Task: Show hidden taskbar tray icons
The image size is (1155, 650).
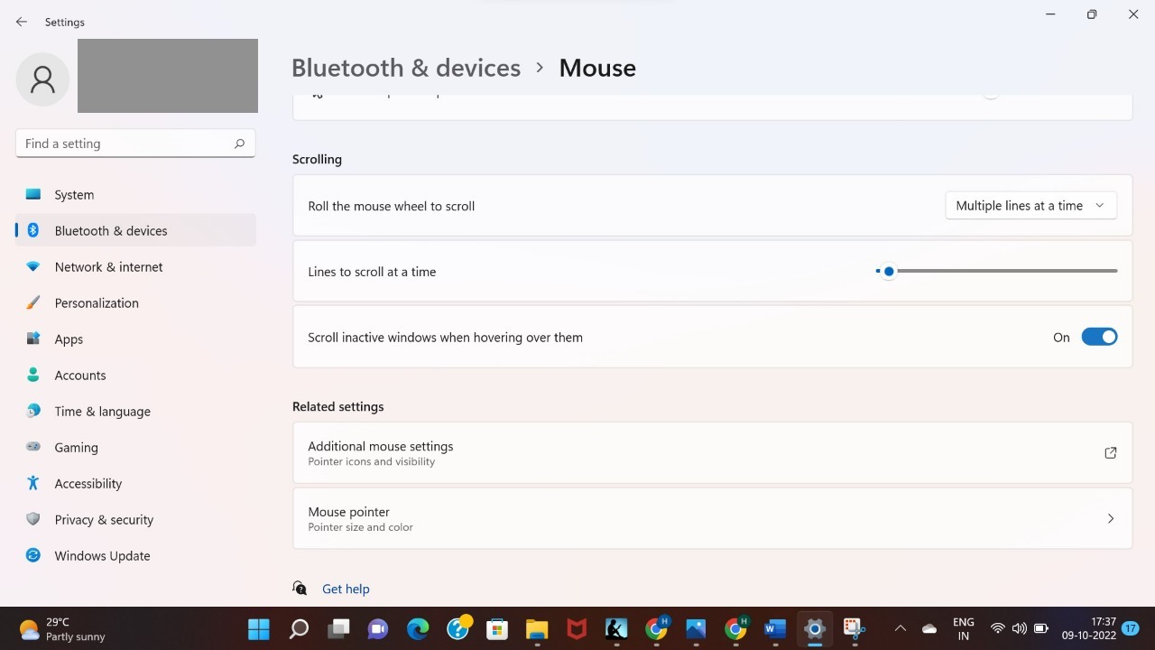Action: 900,628
